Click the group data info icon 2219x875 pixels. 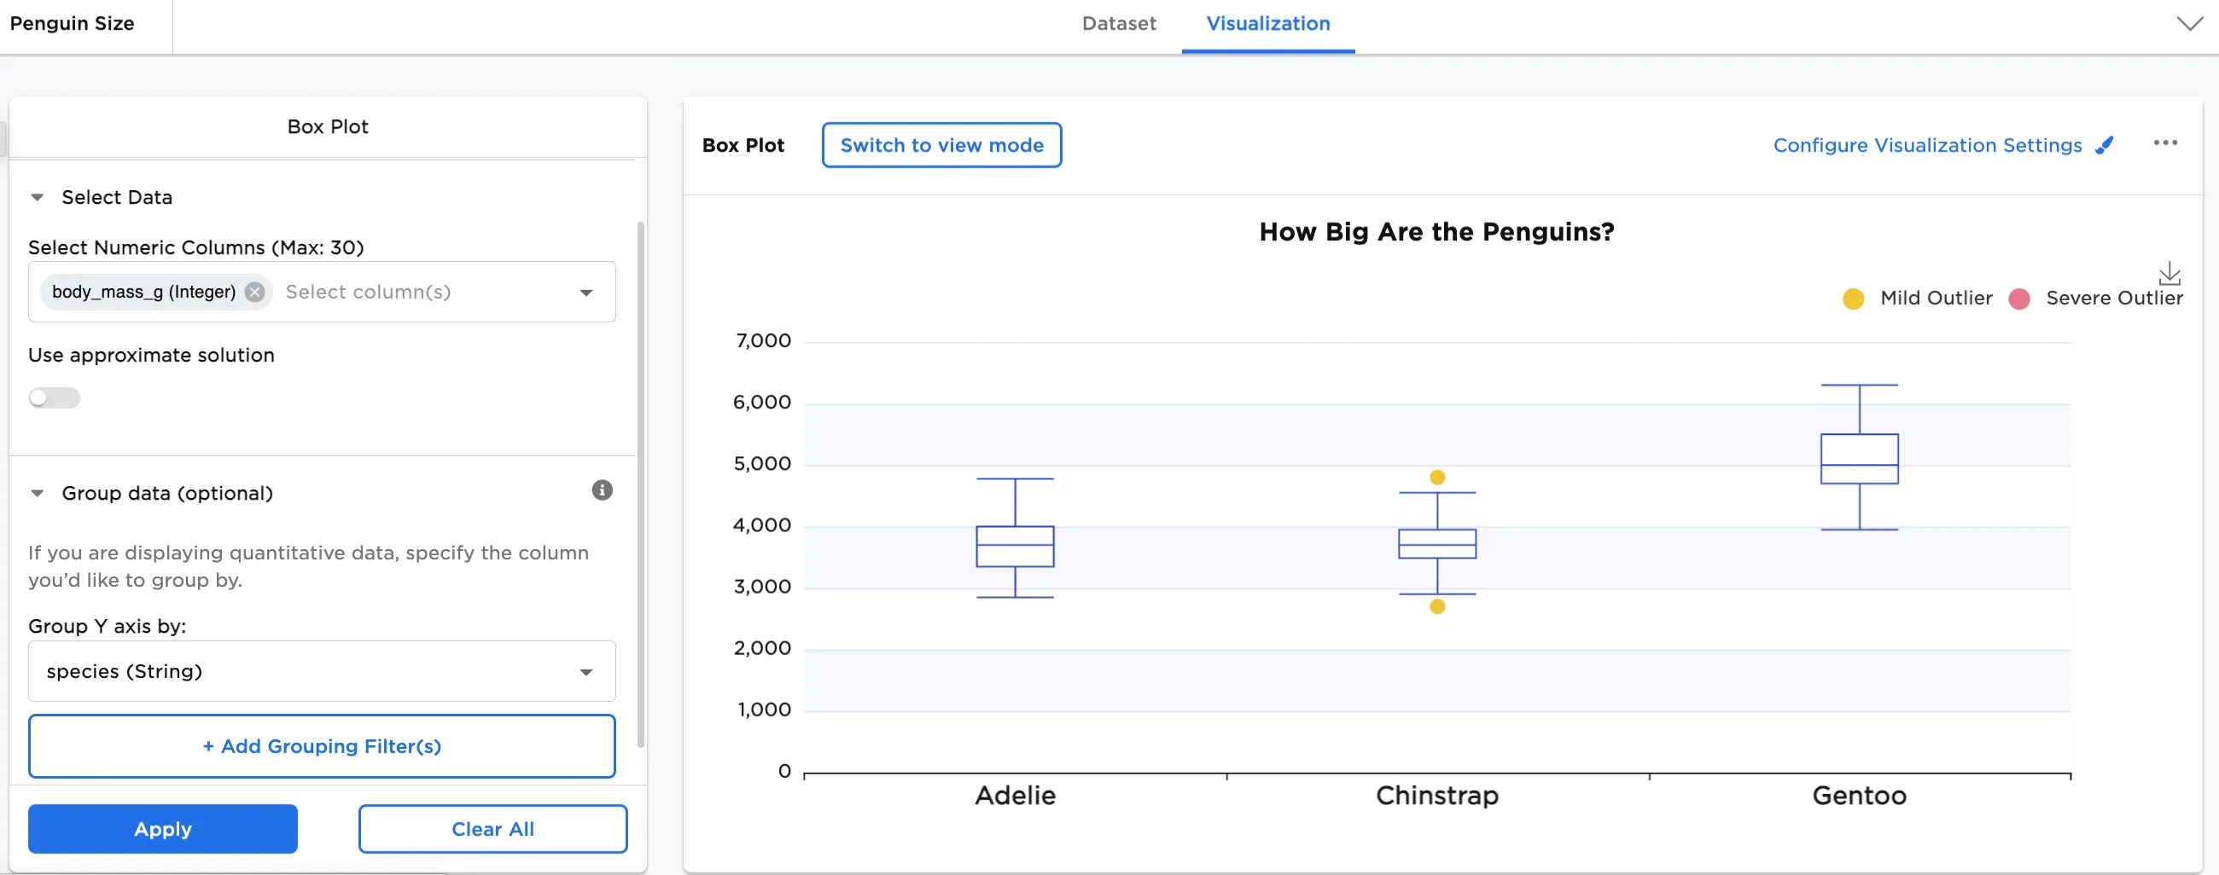coord(603,490)
